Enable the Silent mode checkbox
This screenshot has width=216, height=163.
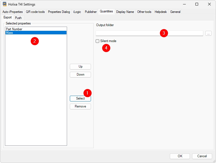(x=97, y=41)
